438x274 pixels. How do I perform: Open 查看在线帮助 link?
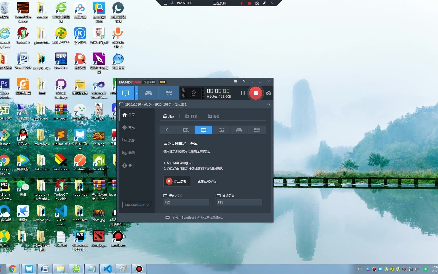(207, 181)
